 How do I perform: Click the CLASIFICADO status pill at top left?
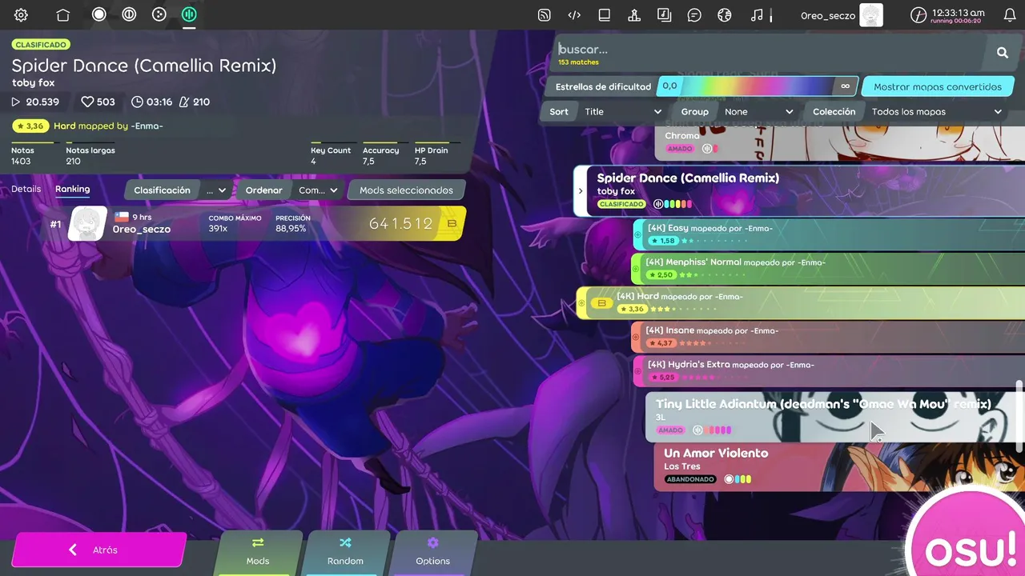(x=41, y=45)
